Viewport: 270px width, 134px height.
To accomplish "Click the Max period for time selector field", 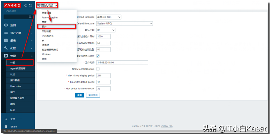I will click(x=103, y=89).
